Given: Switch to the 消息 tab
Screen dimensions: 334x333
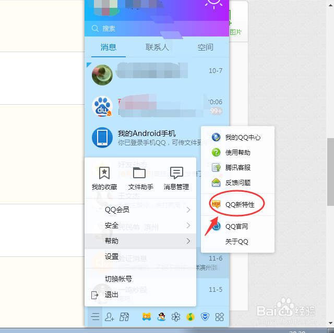Looking at the screenshot, I should 109,47.
